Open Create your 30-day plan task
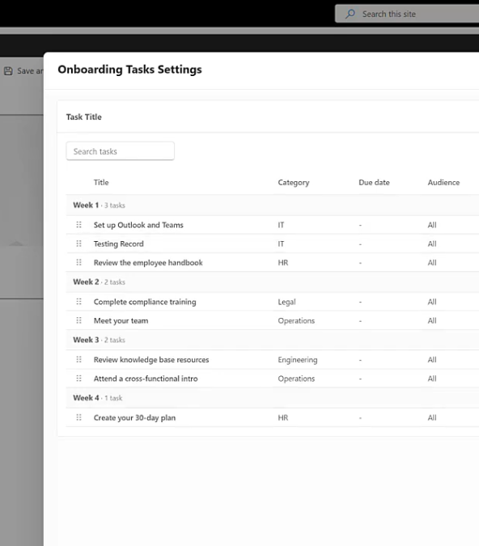 click(134, 417)
